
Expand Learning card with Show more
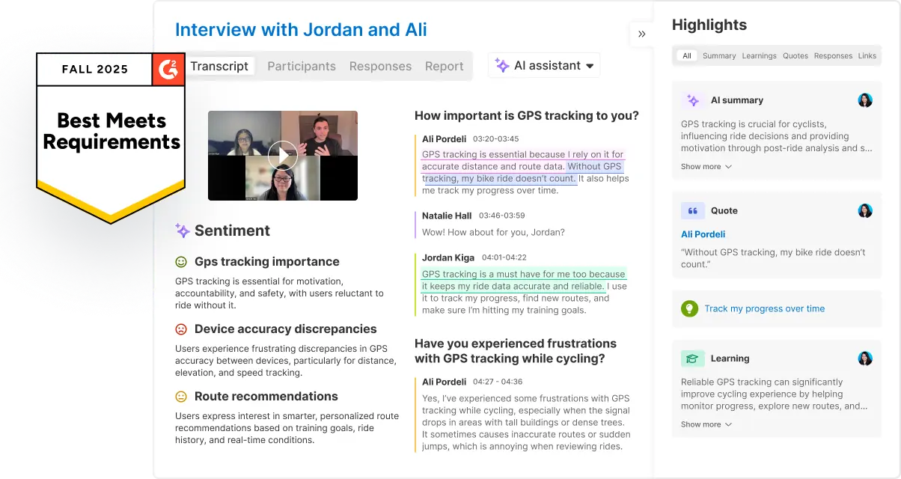click(x=706, y=424)
